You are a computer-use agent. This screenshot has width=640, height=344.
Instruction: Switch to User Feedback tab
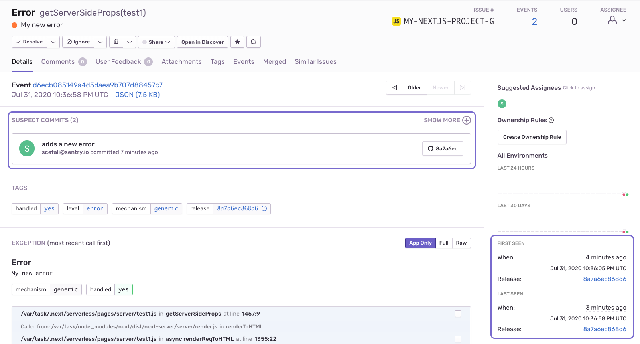tap(124, 62)
